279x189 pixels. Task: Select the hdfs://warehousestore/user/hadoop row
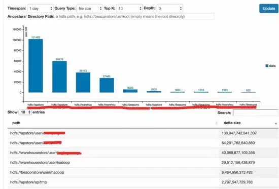143,163
